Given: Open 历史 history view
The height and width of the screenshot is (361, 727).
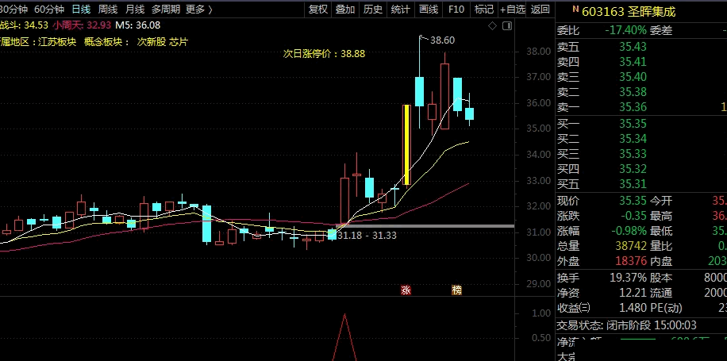Looking at the screenshot, I should 373,10.
